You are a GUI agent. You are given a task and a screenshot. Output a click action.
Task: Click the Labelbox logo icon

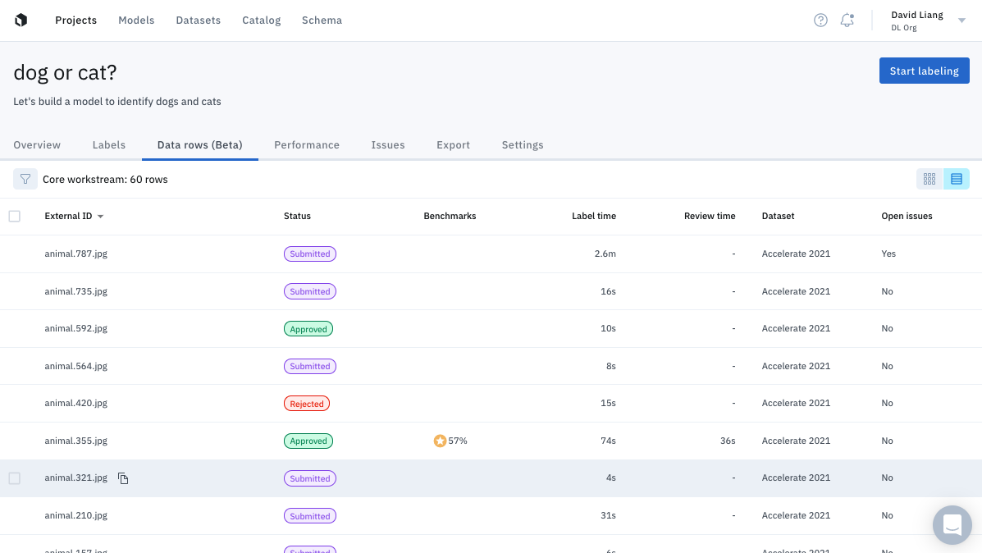click(x=21, y=20)
